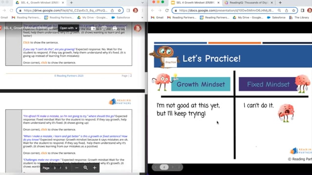Go forward in left Chrome window
This screenshot has width=312, height=175.
coord(4,11)
